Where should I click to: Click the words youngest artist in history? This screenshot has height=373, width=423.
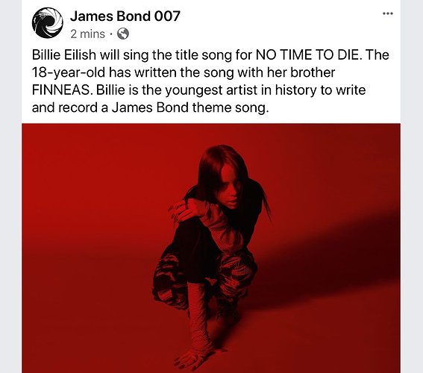[x=241, y=90]
